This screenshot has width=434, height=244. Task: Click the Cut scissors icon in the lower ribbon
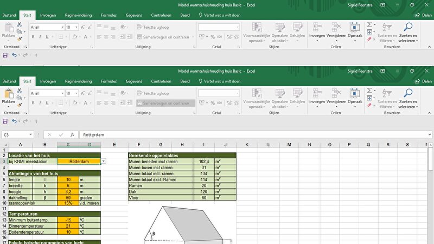tap(20, 90)
